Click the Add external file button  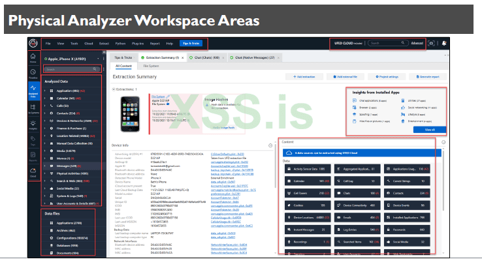point(345,77)
